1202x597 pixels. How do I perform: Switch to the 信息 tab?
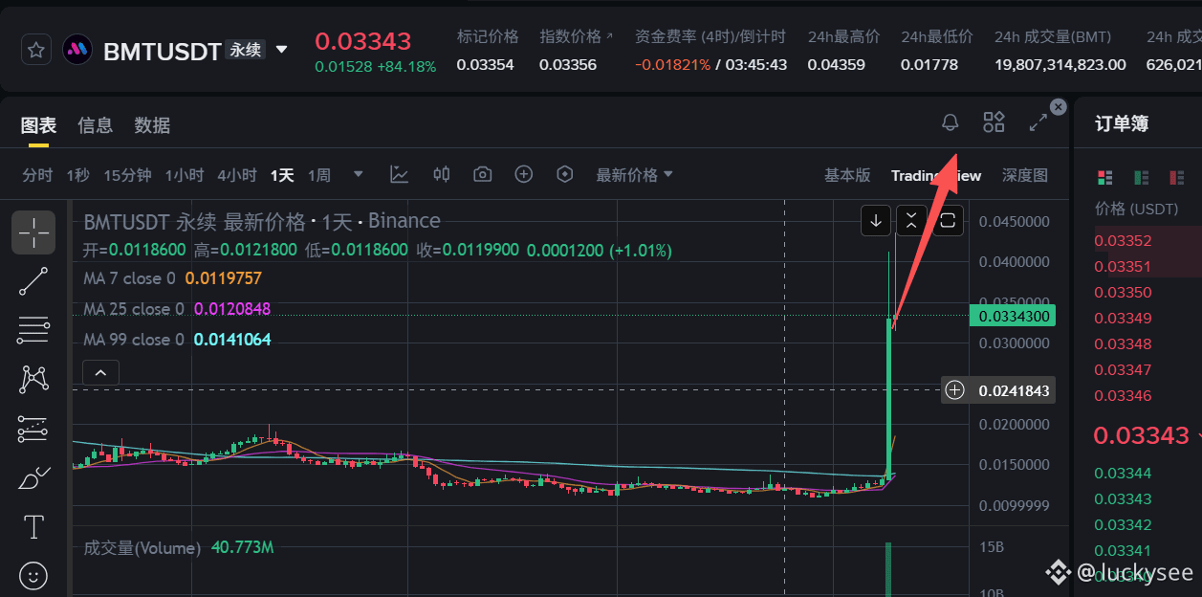pos(95,125)
